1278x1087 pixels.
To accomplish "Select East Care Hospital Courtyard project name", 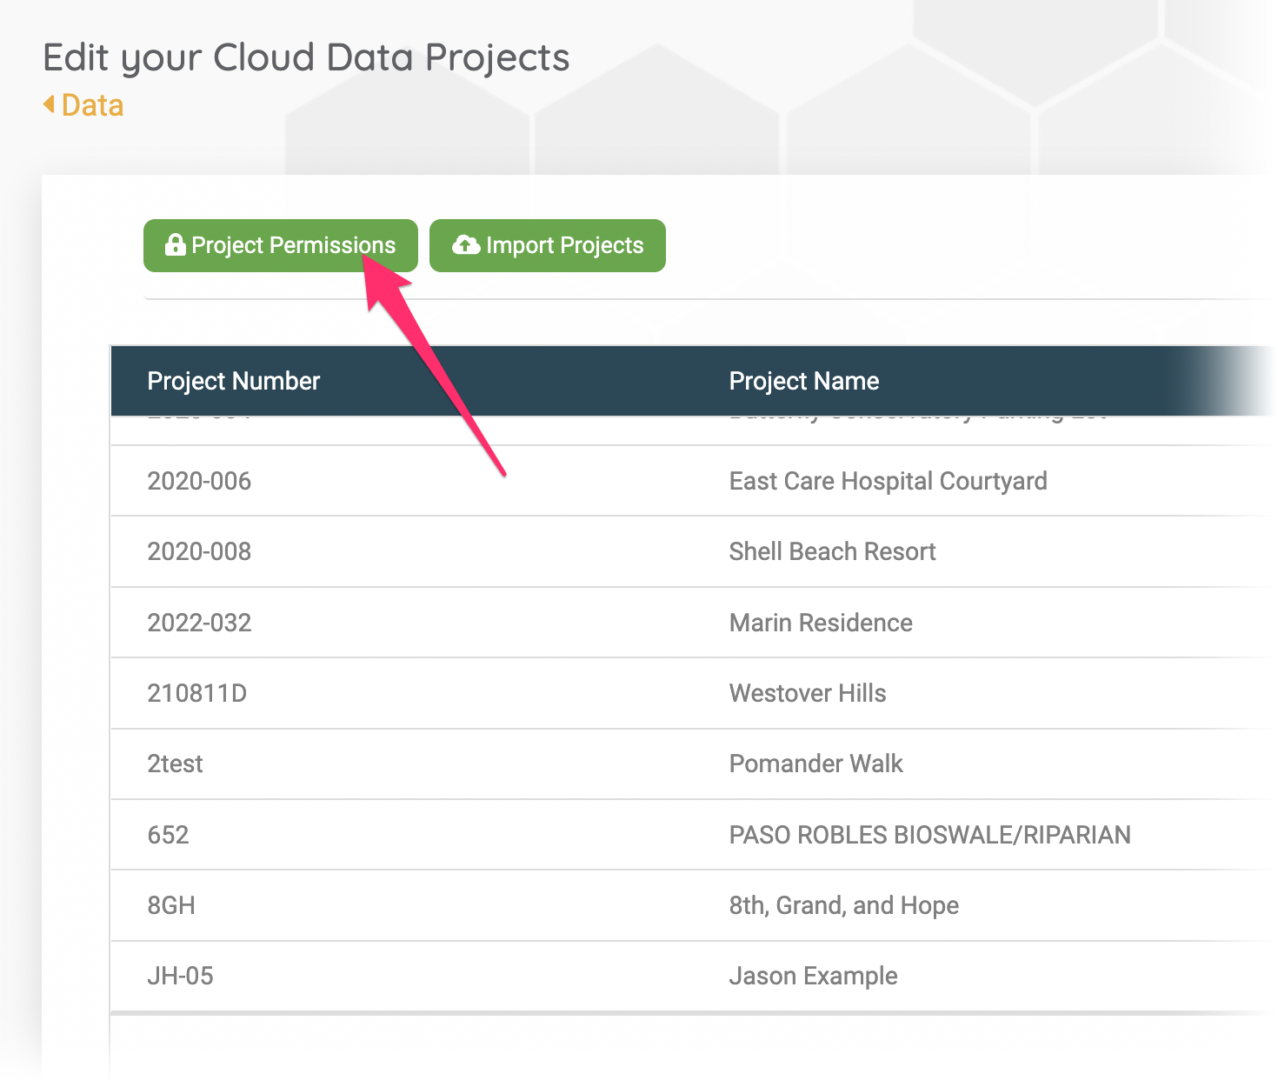I will click(x=888, y=481).
